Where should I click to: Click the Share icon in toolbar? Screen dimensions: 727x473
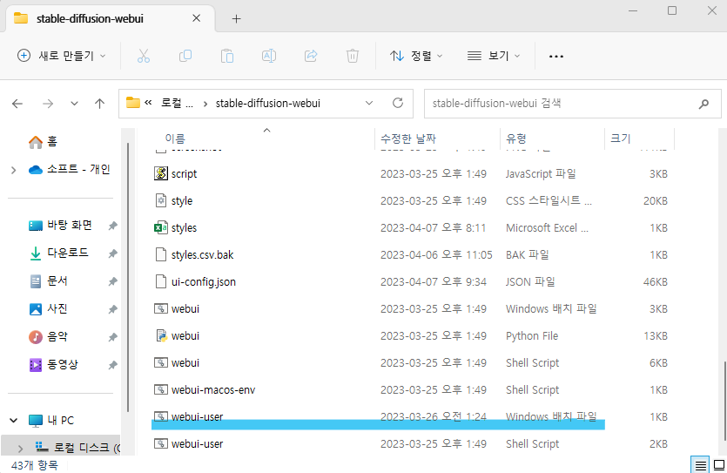pos(311,56)
